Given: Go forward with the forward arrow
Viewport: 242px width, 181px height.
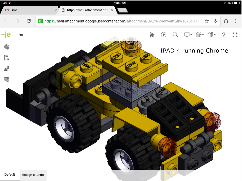Looking at the screenshot, I should (x=17, y=21).
